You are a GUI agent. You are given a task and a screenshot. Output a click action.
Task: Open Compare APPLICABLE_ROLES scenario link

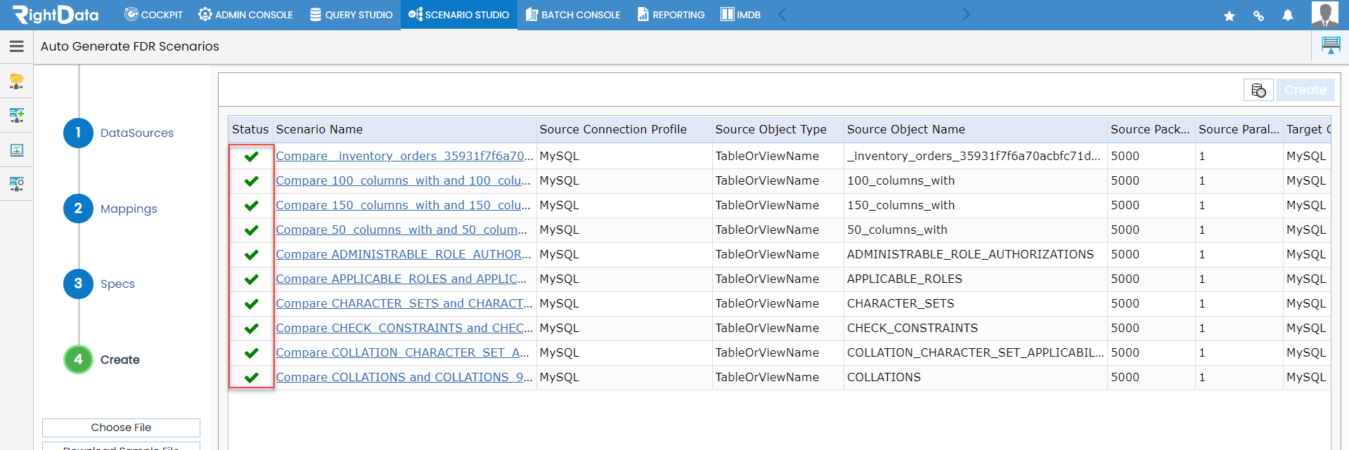401,279
